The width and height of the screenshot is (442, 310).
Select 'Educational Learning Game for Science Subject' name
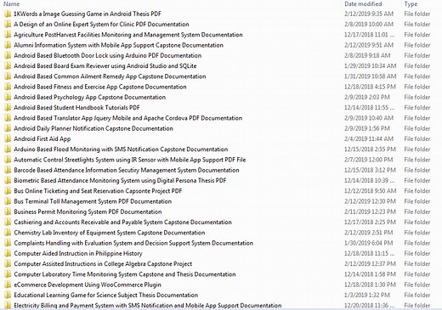point(106,296)
